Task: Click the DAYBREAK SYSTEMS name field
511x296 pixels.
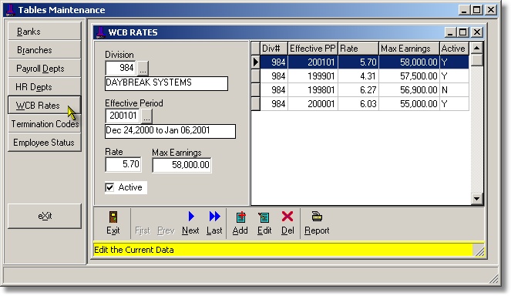Action: (166, 83)
